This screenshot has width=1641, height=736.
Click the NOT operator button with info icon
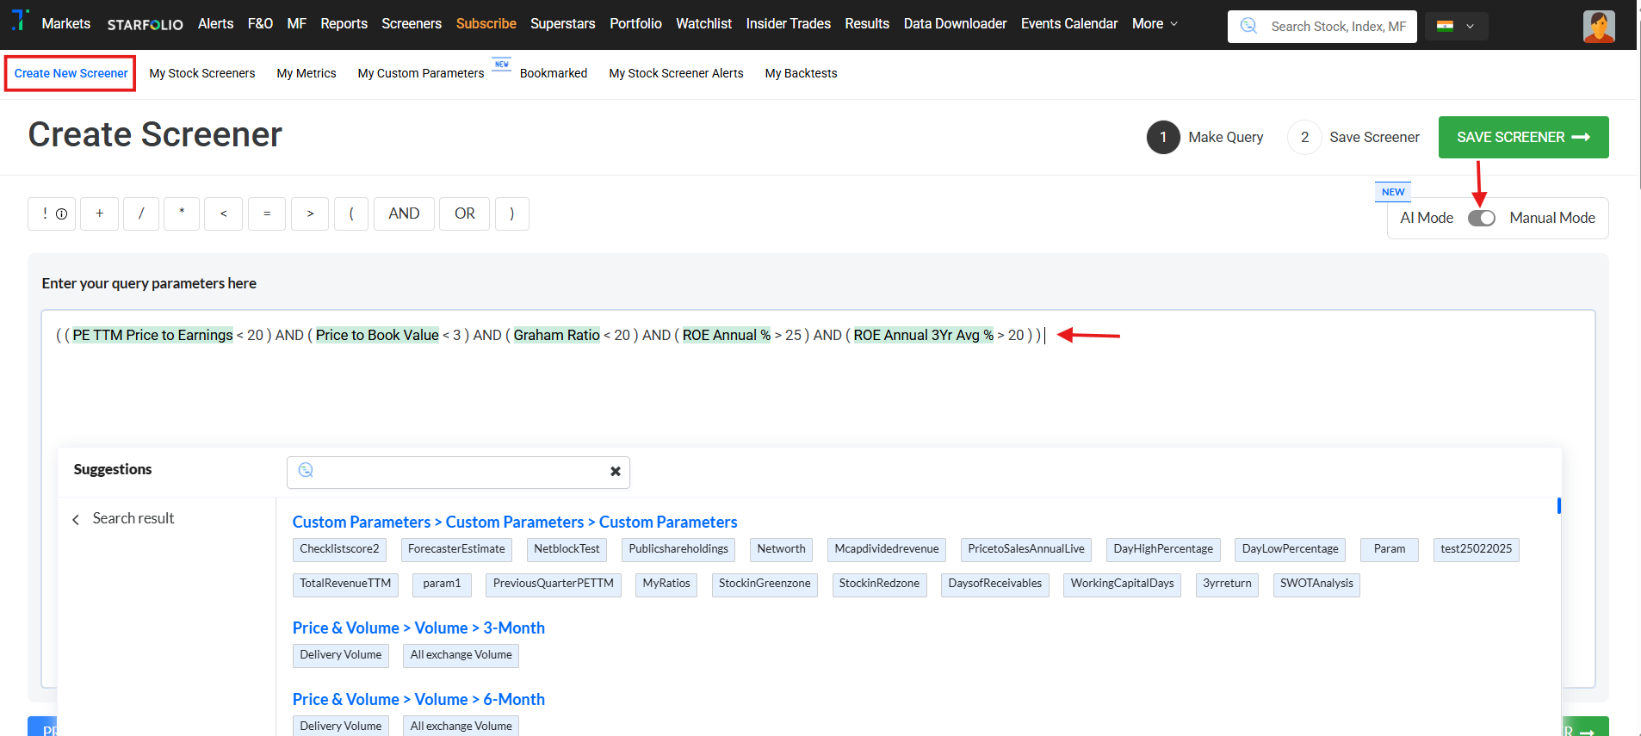click(52, 213)
